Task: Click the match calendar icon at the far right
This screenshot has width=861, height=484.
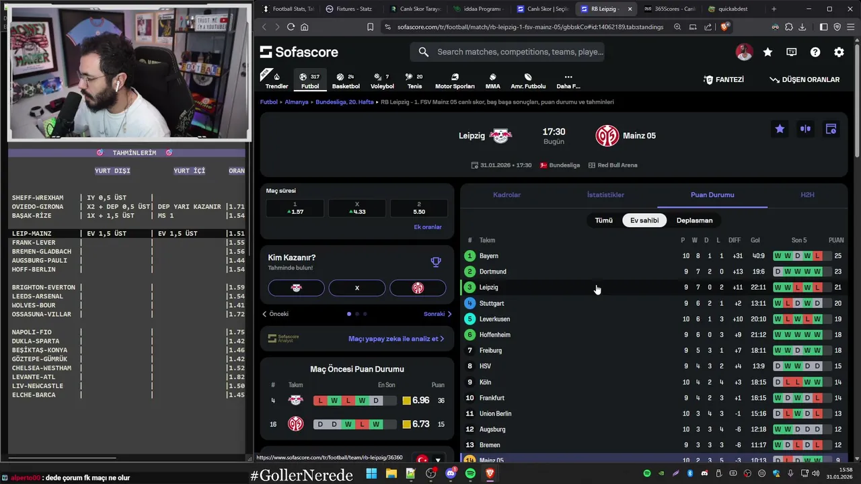Action: (831, 129)
